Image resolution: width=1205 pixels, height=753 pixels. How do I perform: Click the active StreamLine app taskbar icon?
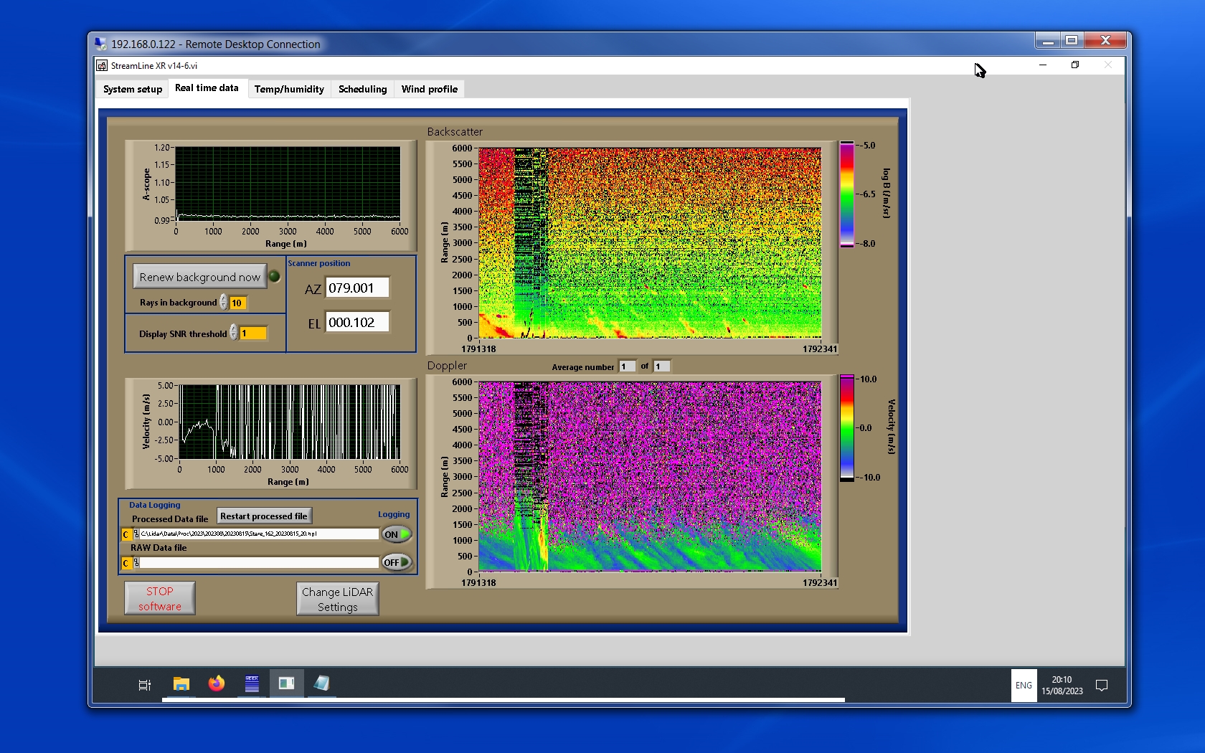point(286,684)
